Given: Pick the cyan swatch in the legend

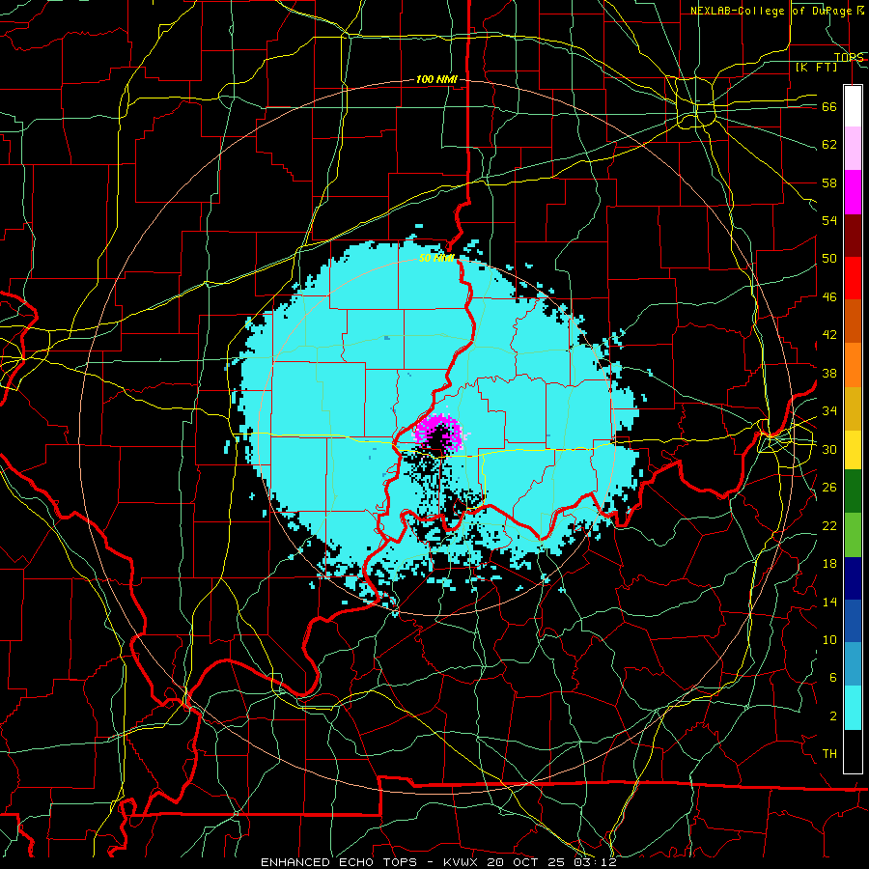Looking at the screenshot, I should click(853, 708).
